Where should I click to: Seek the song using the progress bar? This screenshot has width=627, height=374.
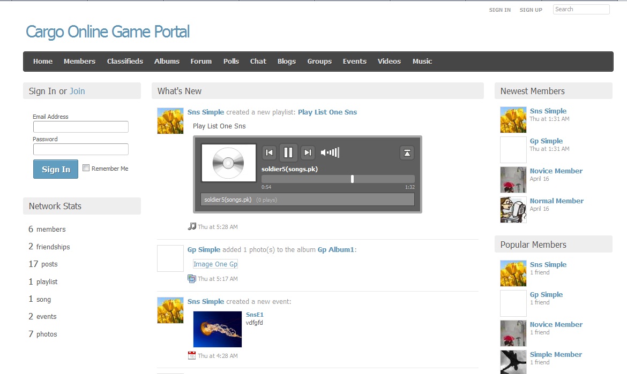[338, 179]
